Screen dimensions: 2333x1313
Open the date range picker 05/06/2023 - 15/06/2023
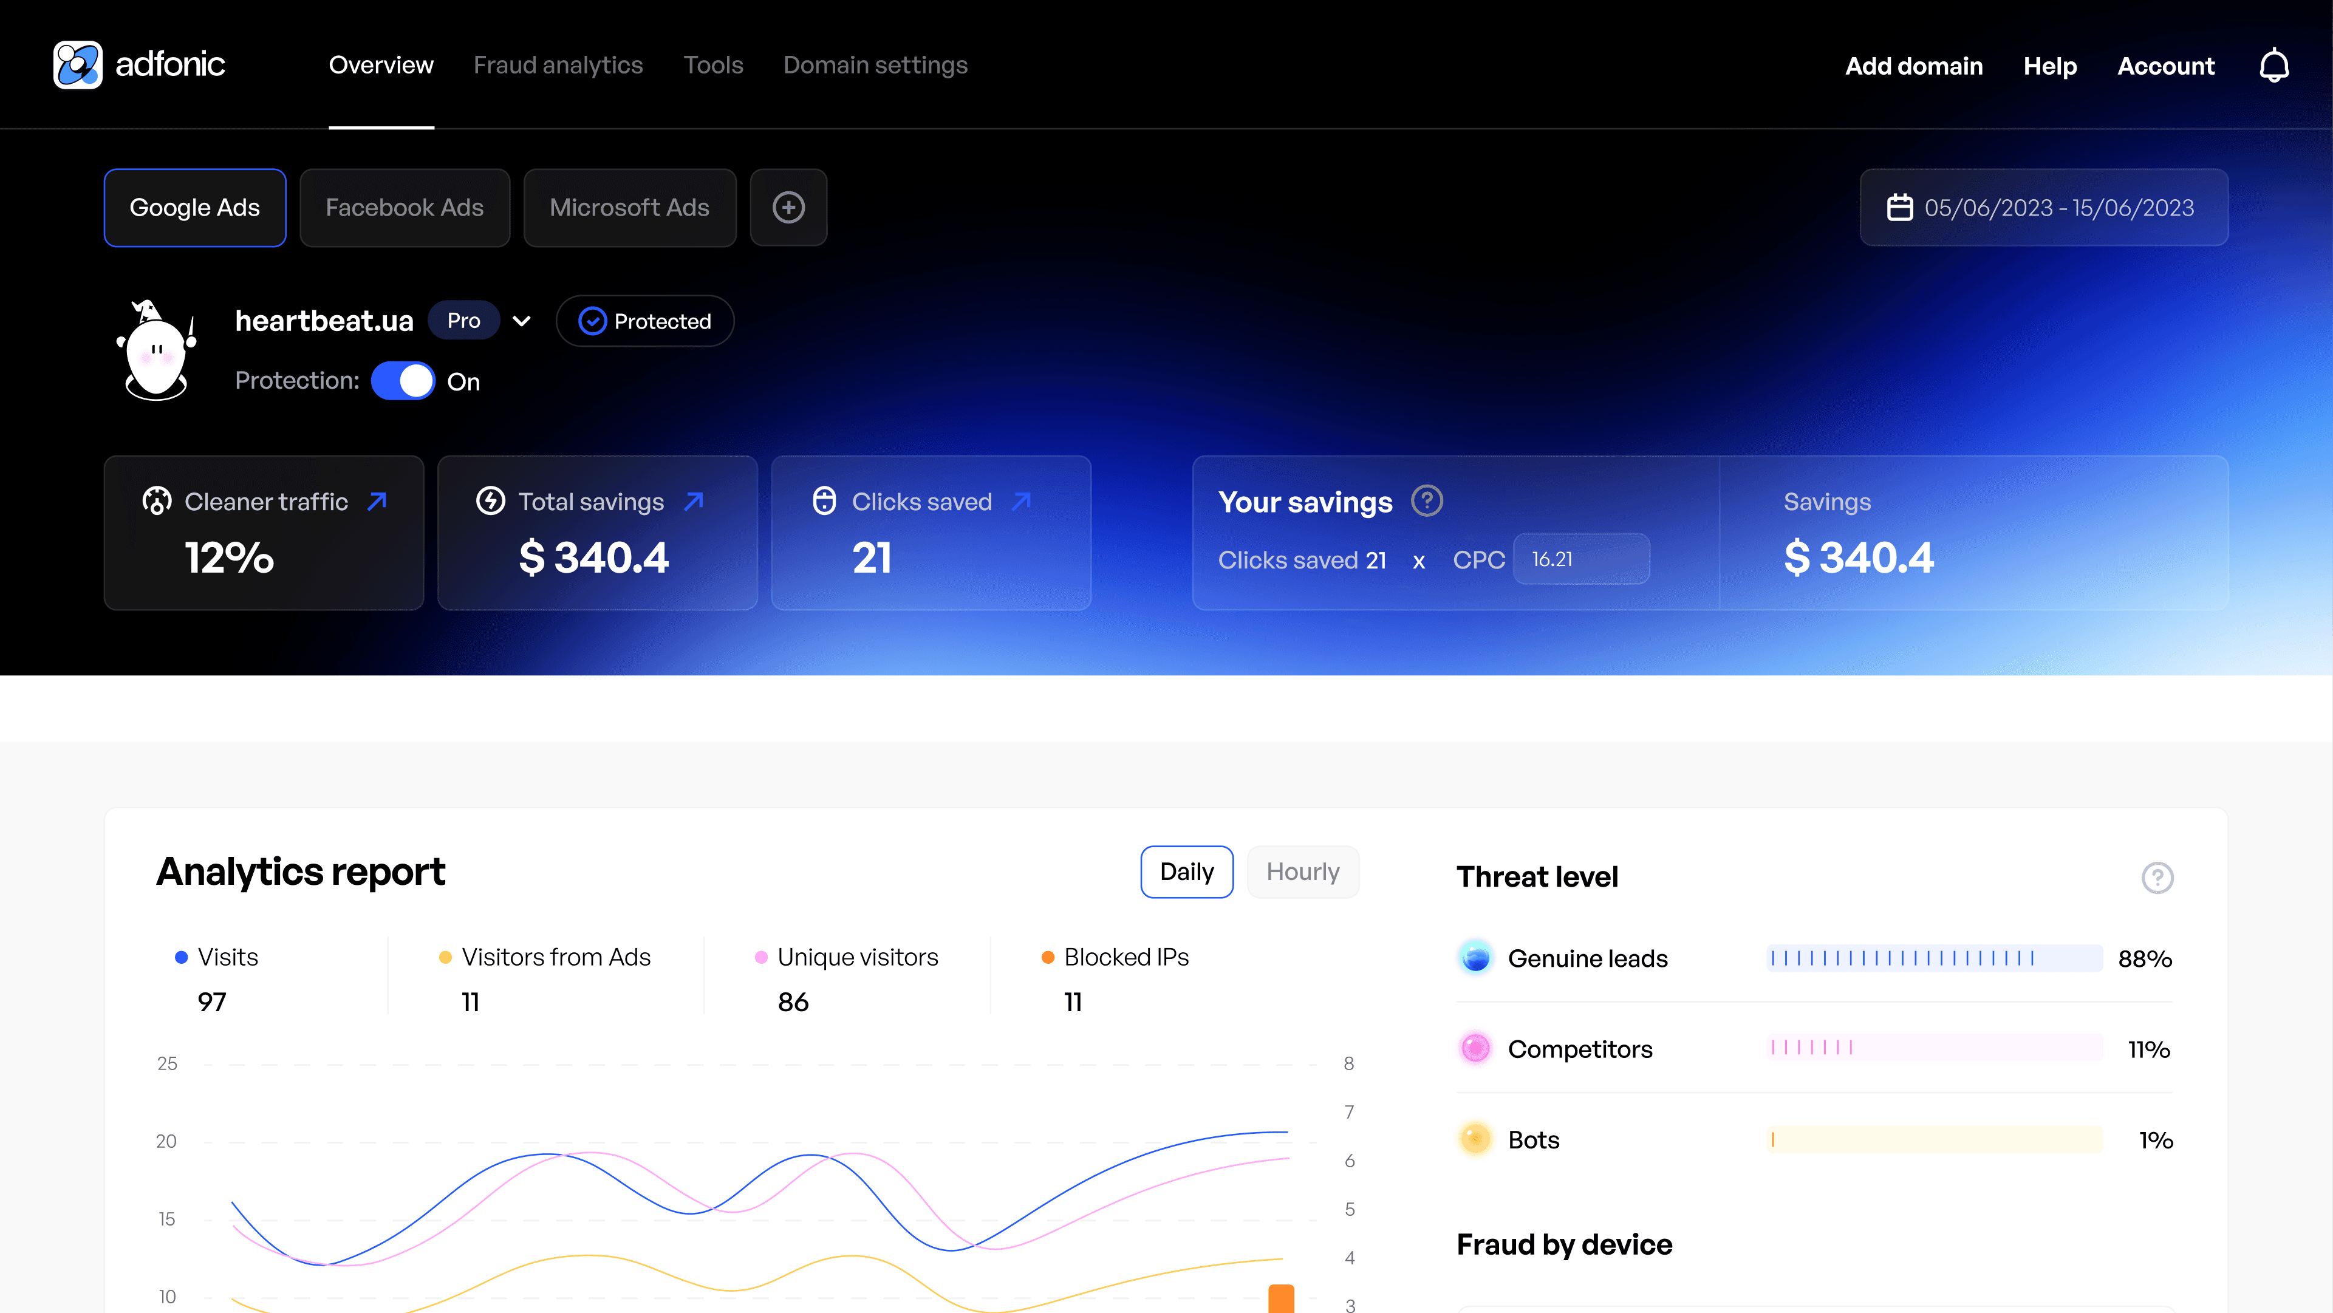pos(2044,207)
